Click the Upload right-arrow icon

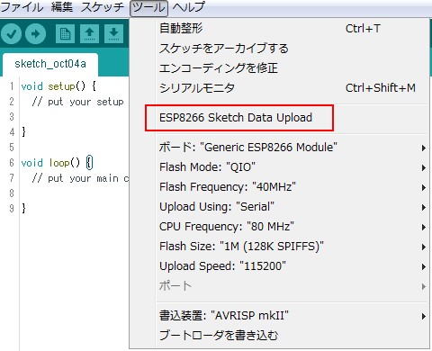coord(35,34)
